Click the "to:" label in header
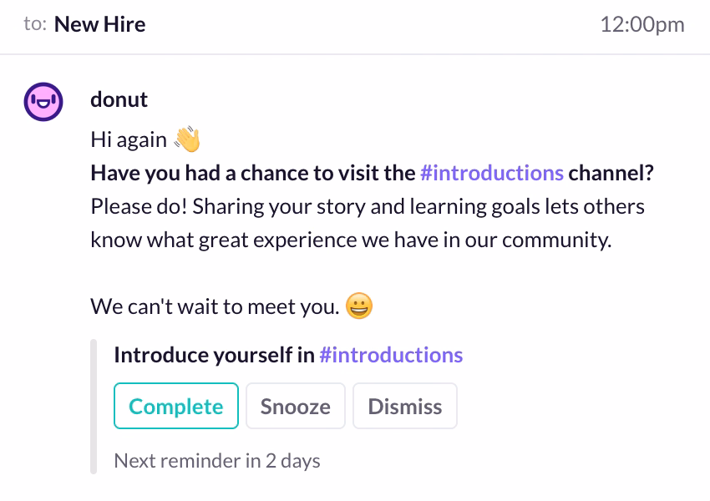Image resolution: width=710 pixels, height=501 pixels. (x=34, y=24)
